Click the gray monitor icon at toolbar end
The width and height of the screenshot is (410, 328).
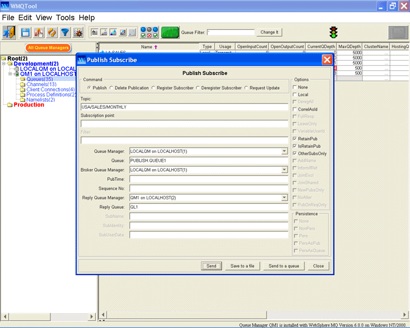pyautogui.click(x=398, y=32)
